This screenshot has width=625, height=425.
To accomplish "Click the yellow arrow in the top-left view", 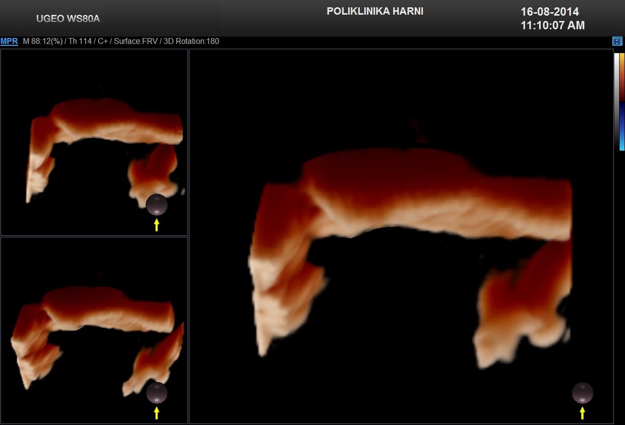I will (156, 225).
